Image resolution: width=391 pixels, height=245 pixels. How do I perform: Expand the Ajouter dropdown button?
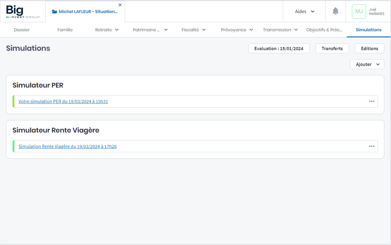click(x=367, y=64)
